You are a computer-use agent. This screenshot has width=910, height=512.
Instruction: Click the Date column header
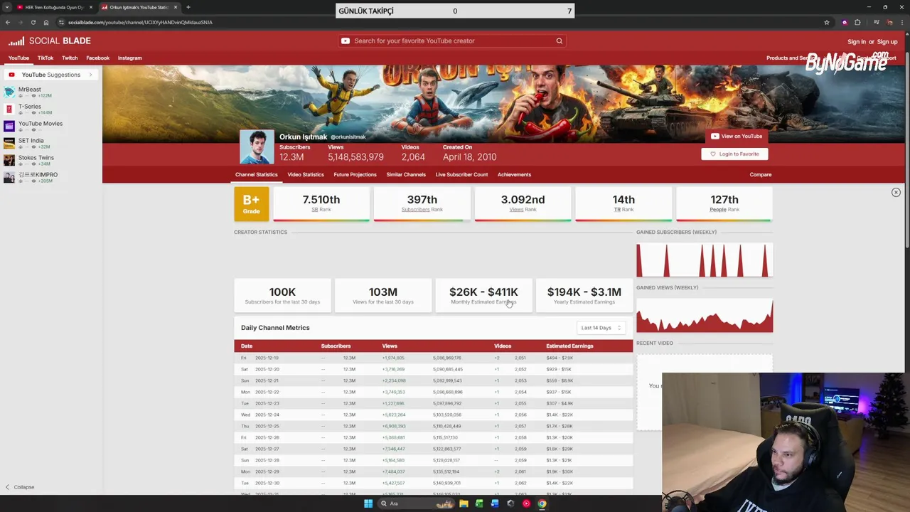tap(247, 346)
